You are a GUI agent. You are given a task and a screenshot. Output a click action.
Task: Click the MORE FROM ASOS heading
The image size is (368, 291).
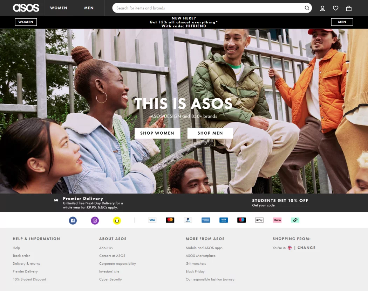(205, 239)
